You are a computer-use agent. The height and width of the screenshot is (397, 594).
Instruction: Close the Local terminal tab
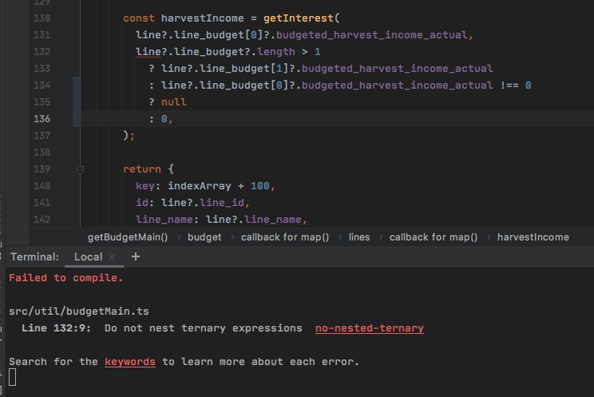click(112, 257)
